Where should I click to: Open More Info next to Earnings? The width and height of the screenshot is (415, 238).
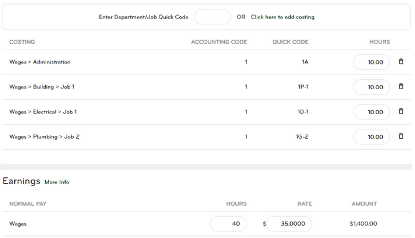(57, 182)
